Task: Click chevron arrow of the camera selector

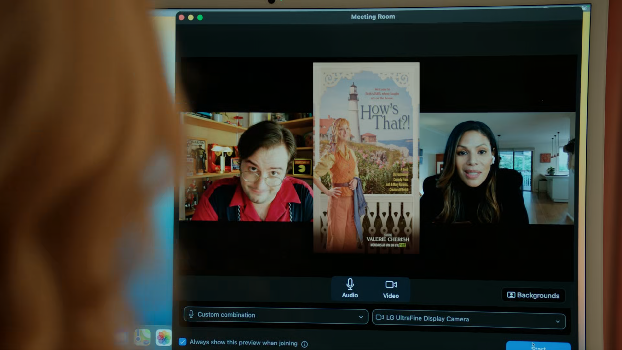Action: [558, 321]
